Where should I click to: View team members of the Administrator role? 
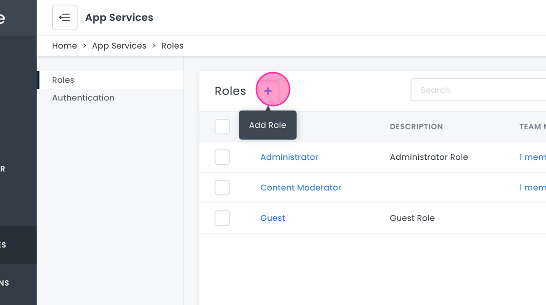[532, 157]
